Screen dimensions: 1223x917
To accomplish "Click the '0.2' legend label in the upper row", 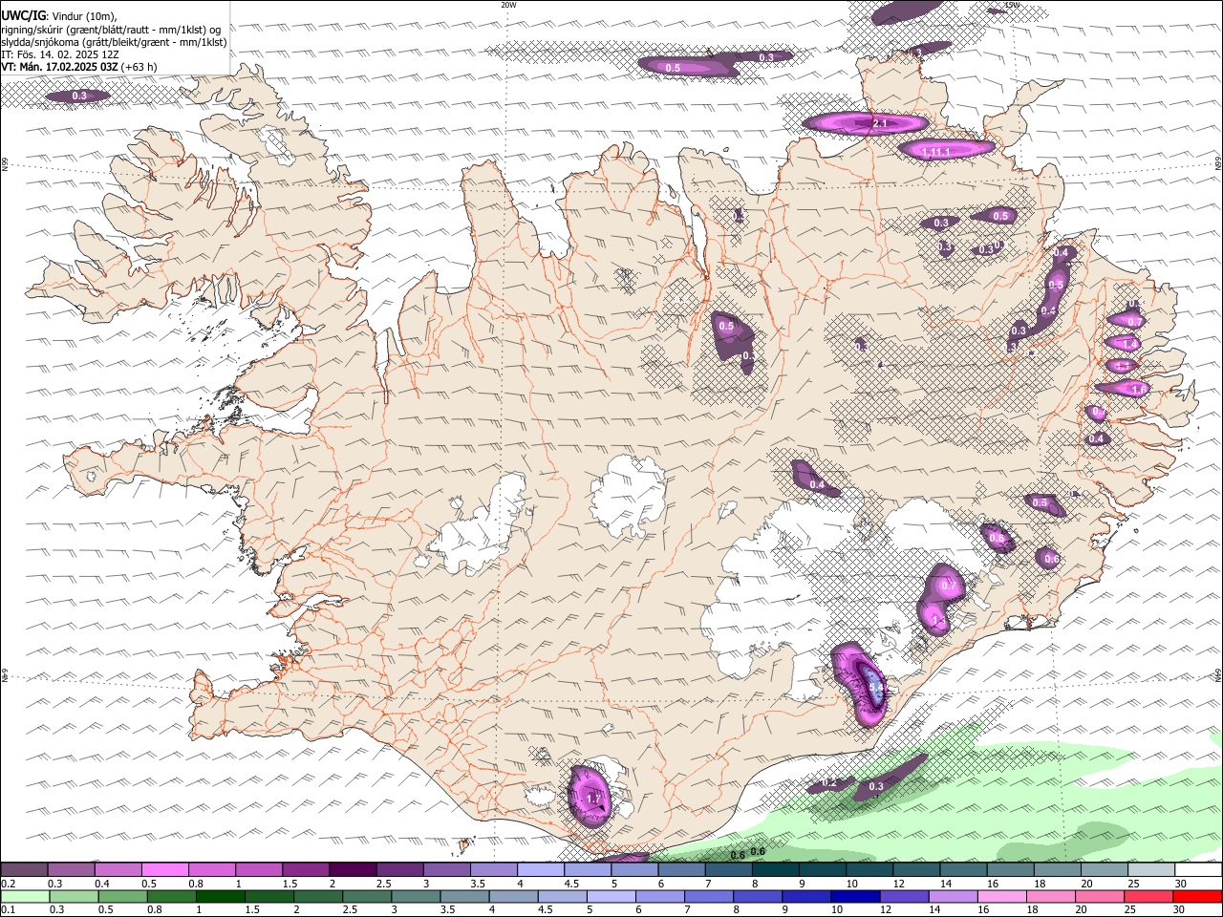I will (x=9, y=884).
